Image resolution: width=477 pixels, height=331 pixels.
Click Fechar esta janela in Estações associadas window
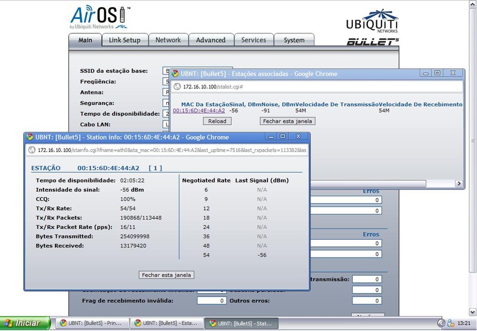[x=287, y=121]
